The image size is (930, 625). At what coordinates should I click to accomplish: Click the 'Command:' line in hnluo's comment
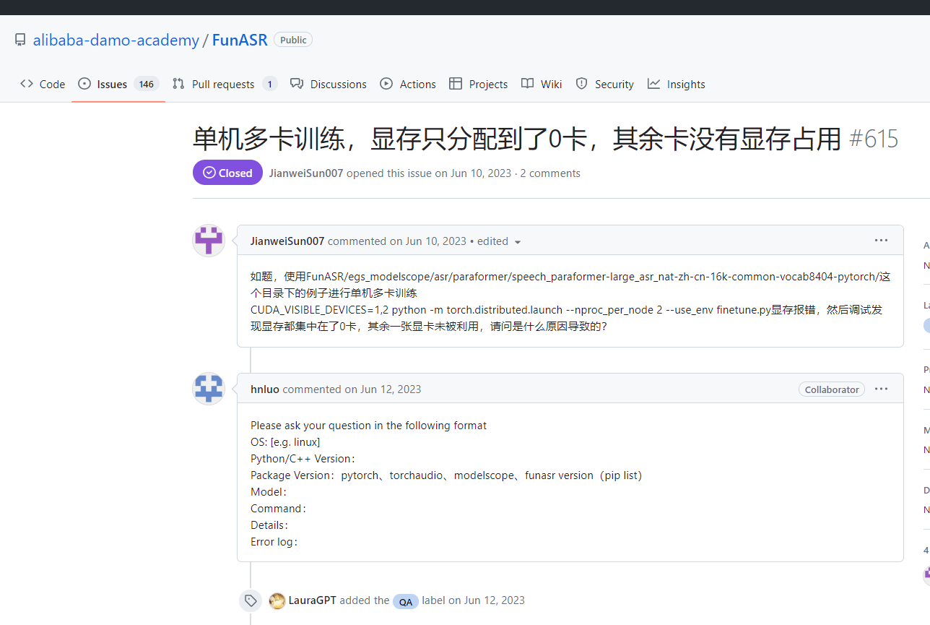(x=279, y=509)
